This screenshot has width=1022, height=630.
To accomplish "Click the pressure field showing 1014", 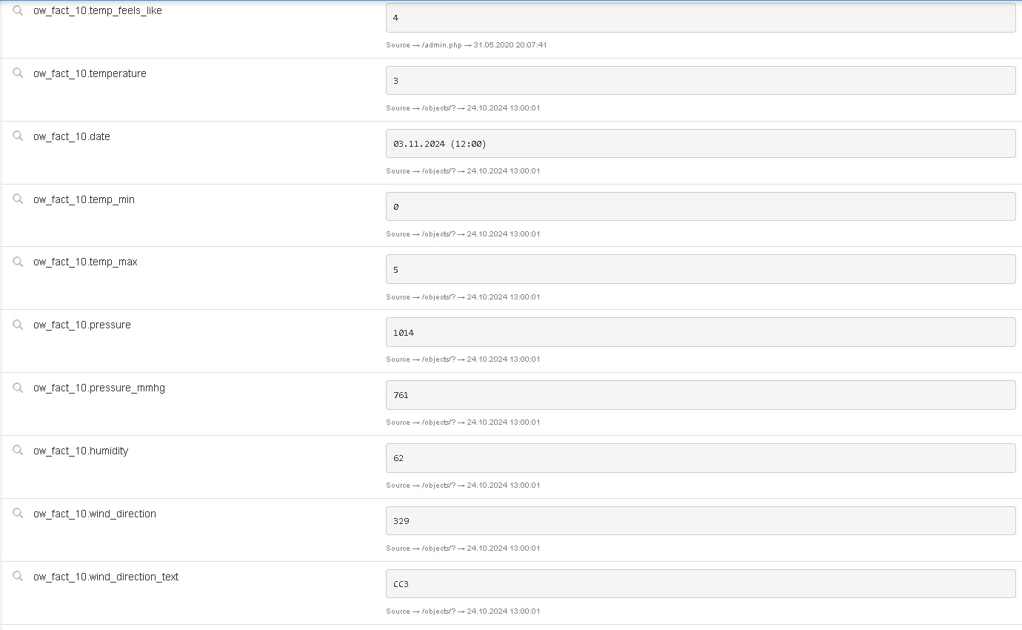I will point(700,332).
